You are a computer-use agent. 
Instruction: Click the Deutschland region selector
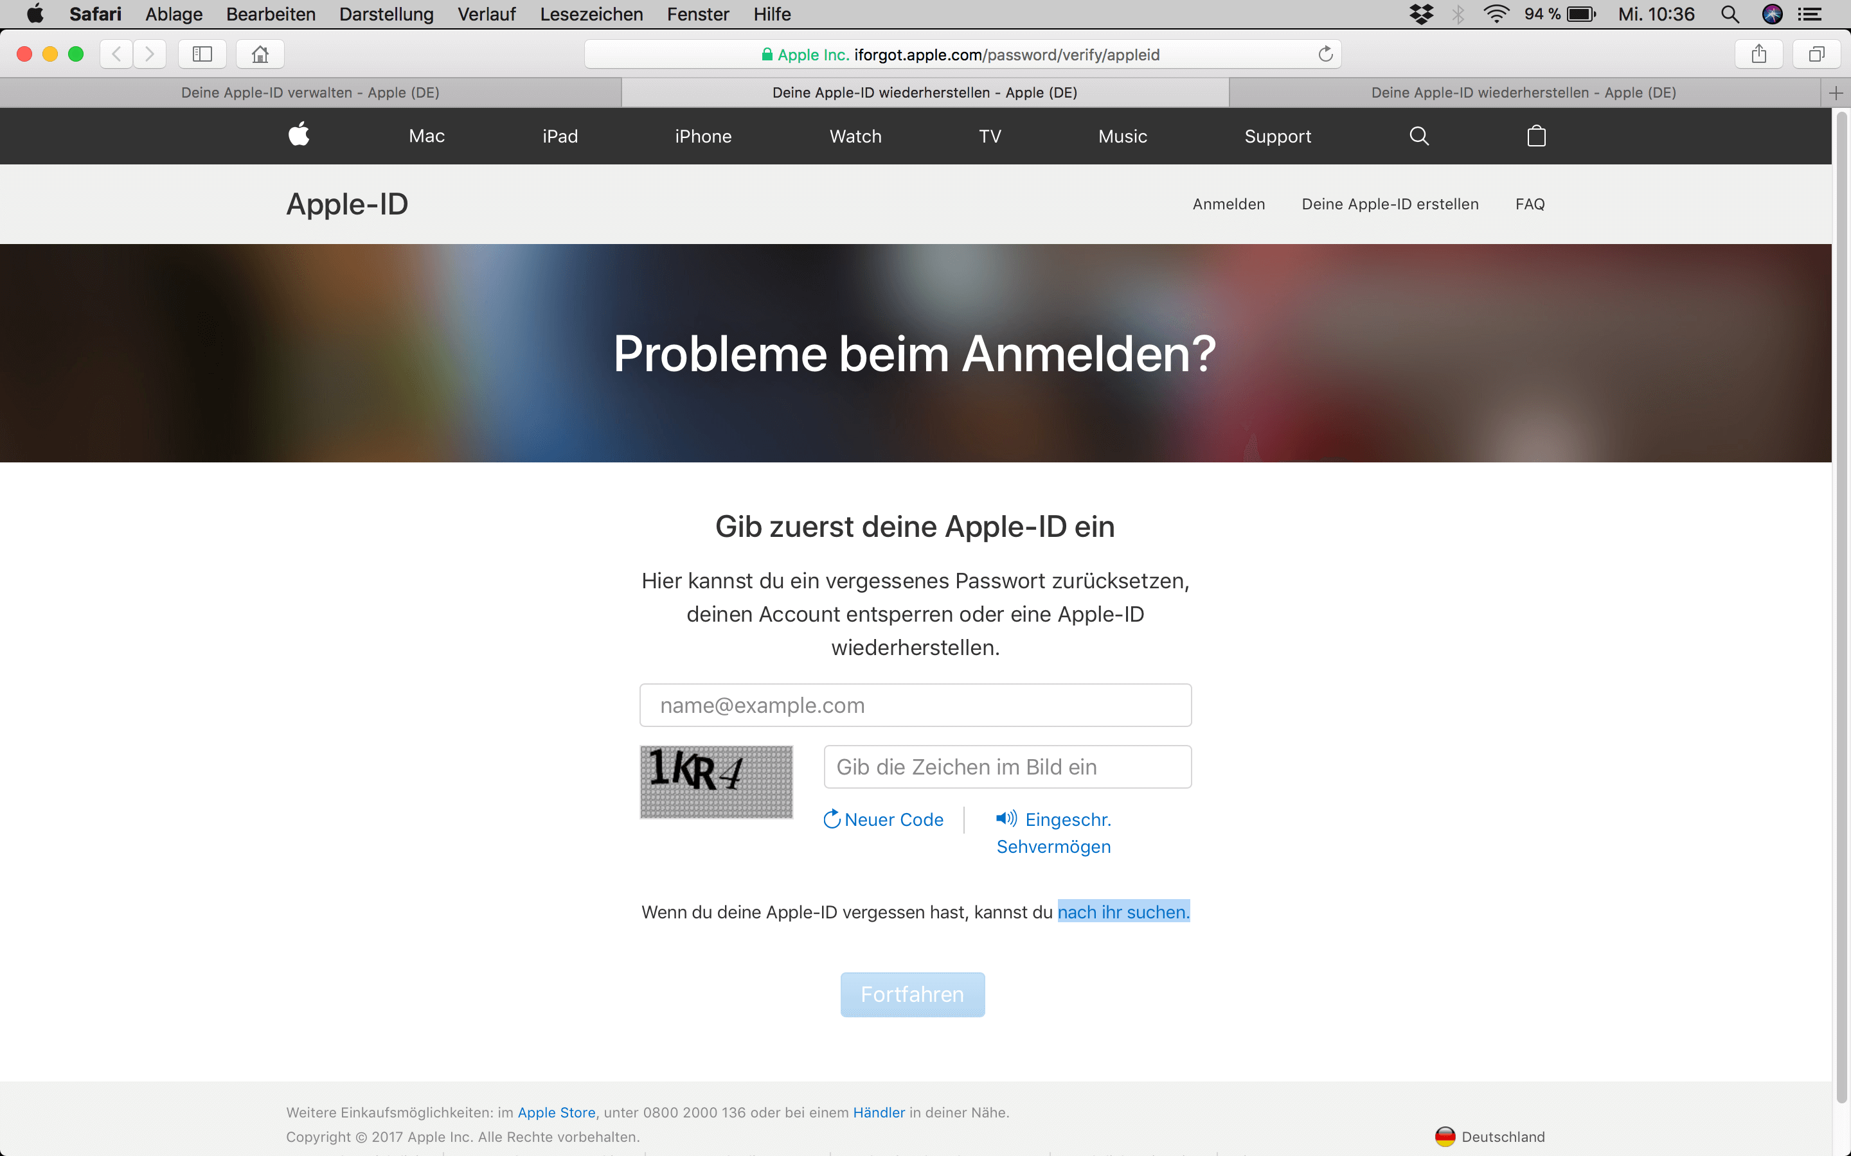1490,1136
